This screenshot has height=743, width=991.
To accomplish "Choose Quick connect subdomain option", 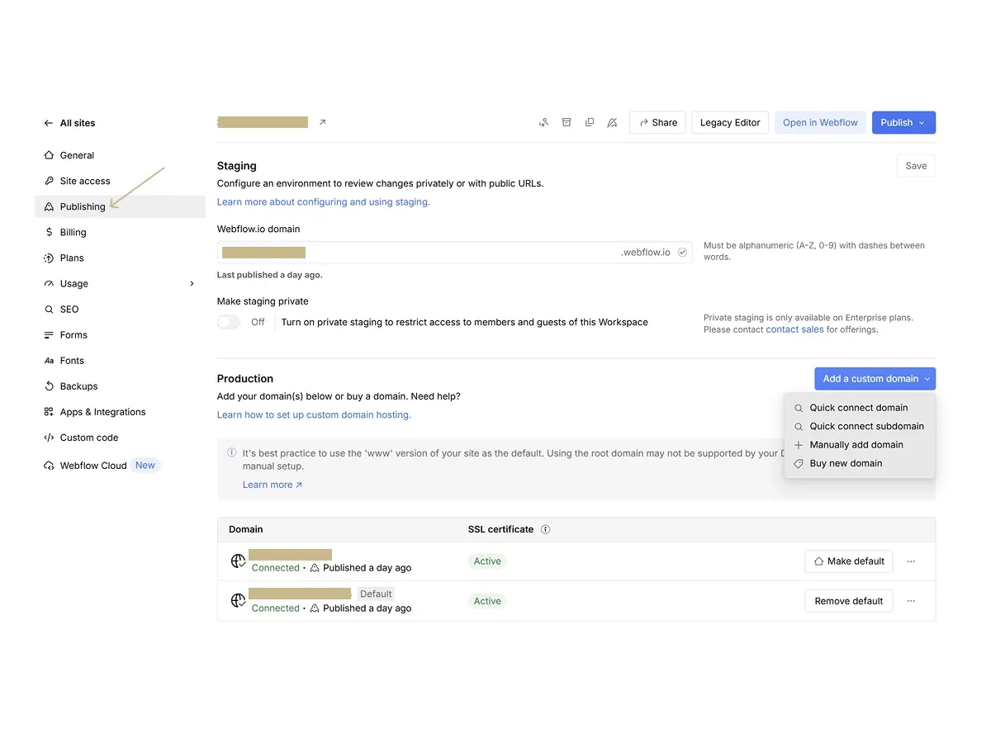I will tap(860, 426).
